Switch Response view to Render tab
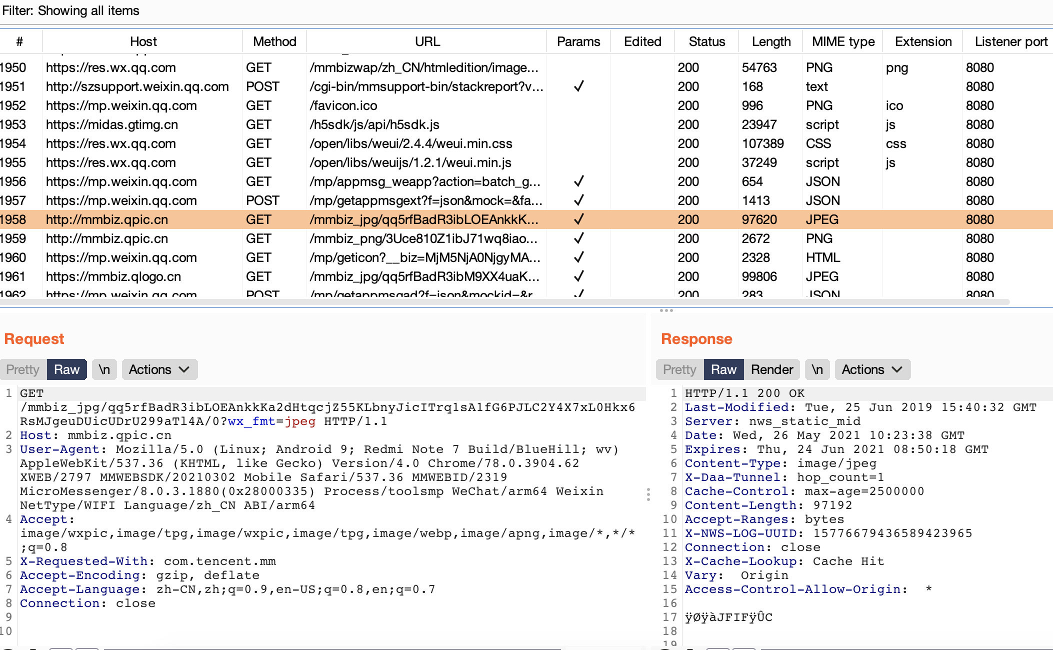Screen dimensions: 1053x650 [771, 369]
